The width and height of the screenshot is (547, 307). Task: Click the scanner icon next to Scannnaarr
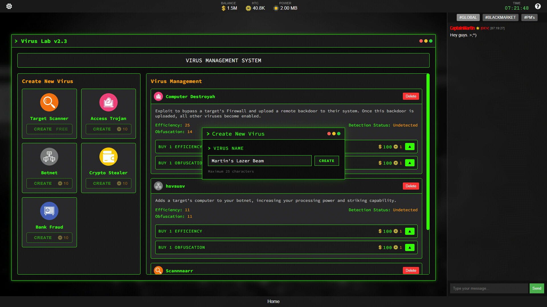coord(158,270)
